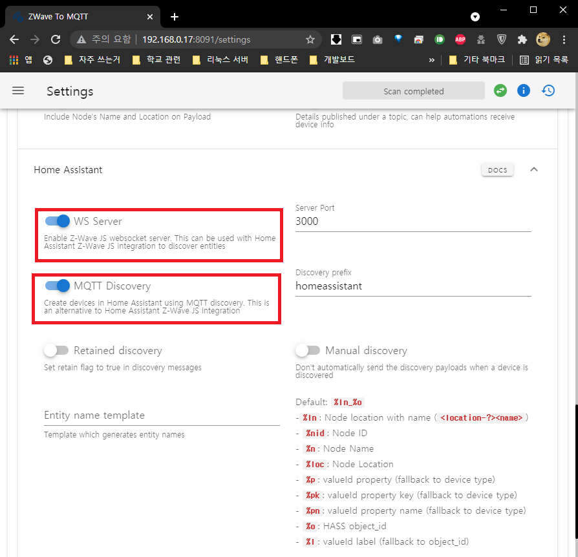This screenshot has width=578, height=557.
Task: Toggle the MQTT Discovery switch
Action: [x=58, y=286]
